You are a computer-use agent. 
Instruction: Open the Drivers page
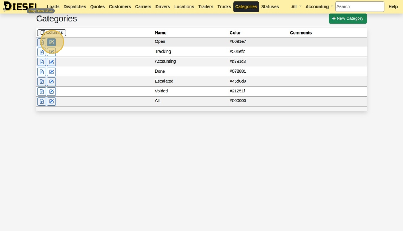point(163,7)
